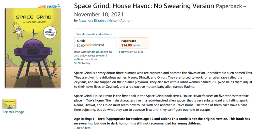
Task: Click the Prime checkmark logo
Action: click(136, 45)
